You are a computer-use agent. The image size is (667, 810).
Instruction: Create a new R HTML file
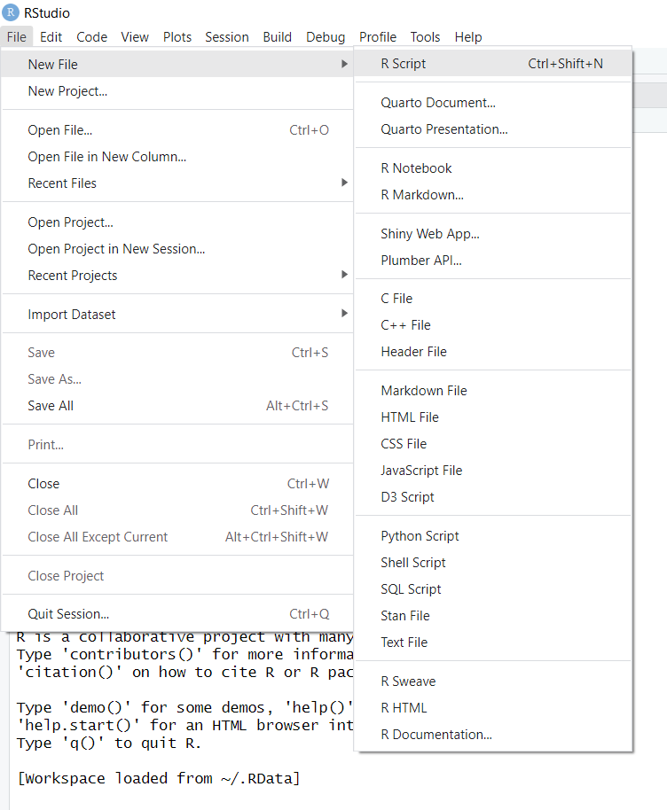[x=493, y=708]
